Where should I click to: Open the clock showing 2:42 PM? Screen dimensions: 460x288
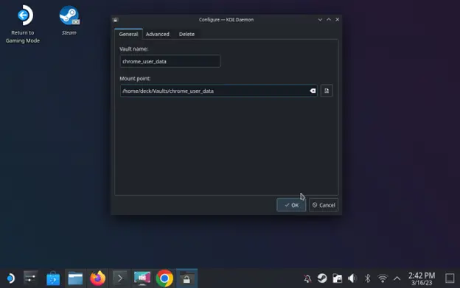click(422, 278)
